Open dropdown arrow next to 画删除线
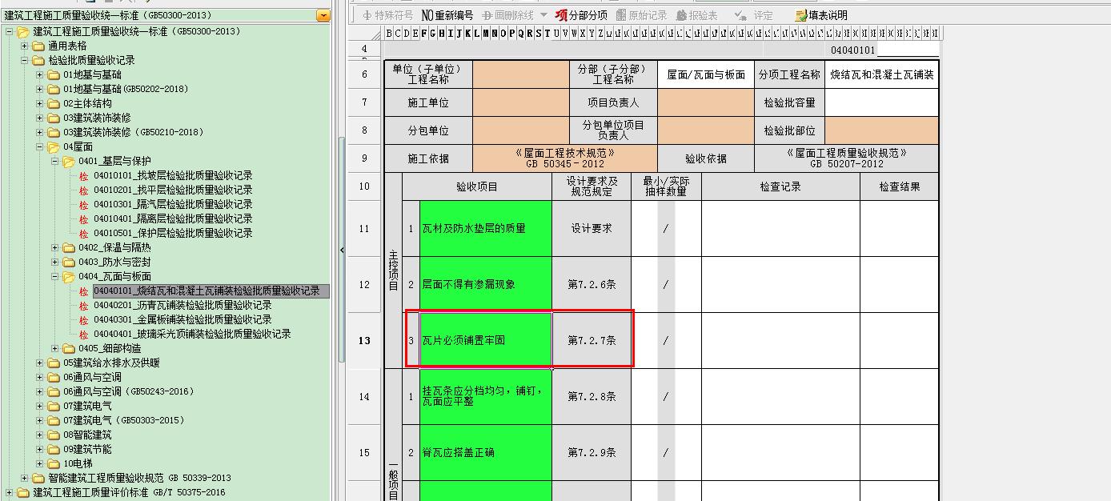Screen dimensions: 1111x501 click(543, 15)
